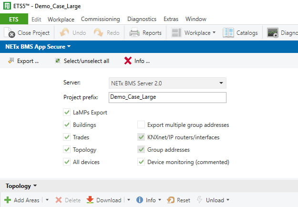Click the green plus Add Areas icon
The image size is (298, 207).
[x=8, y=200]
